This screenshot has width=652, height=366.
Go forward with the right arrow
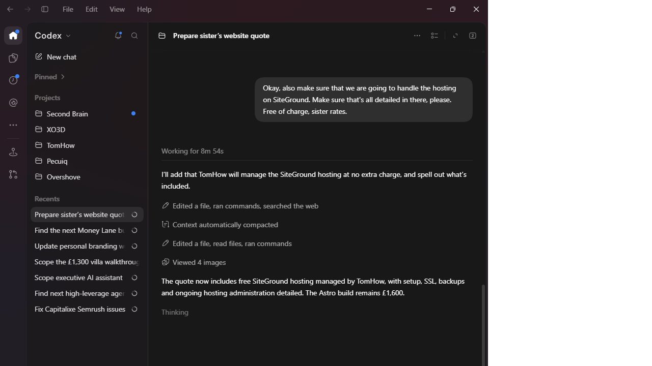coord(28,9)
